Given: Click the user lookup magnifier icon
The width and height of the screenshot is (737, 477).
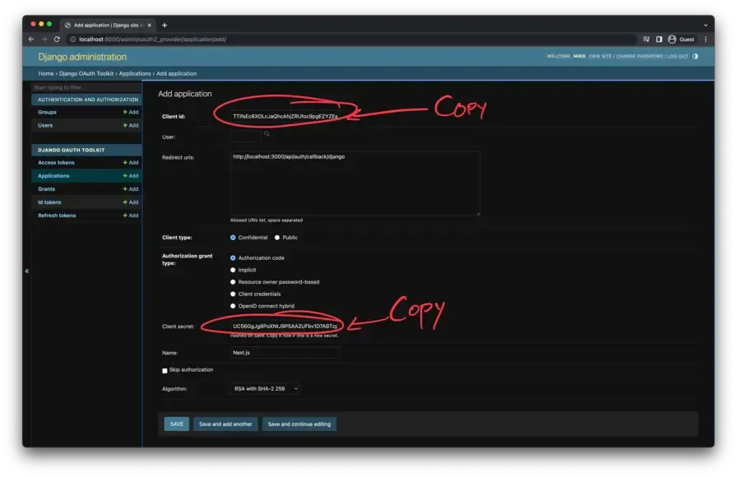Looking at the screenshot, I should [267, 134].
